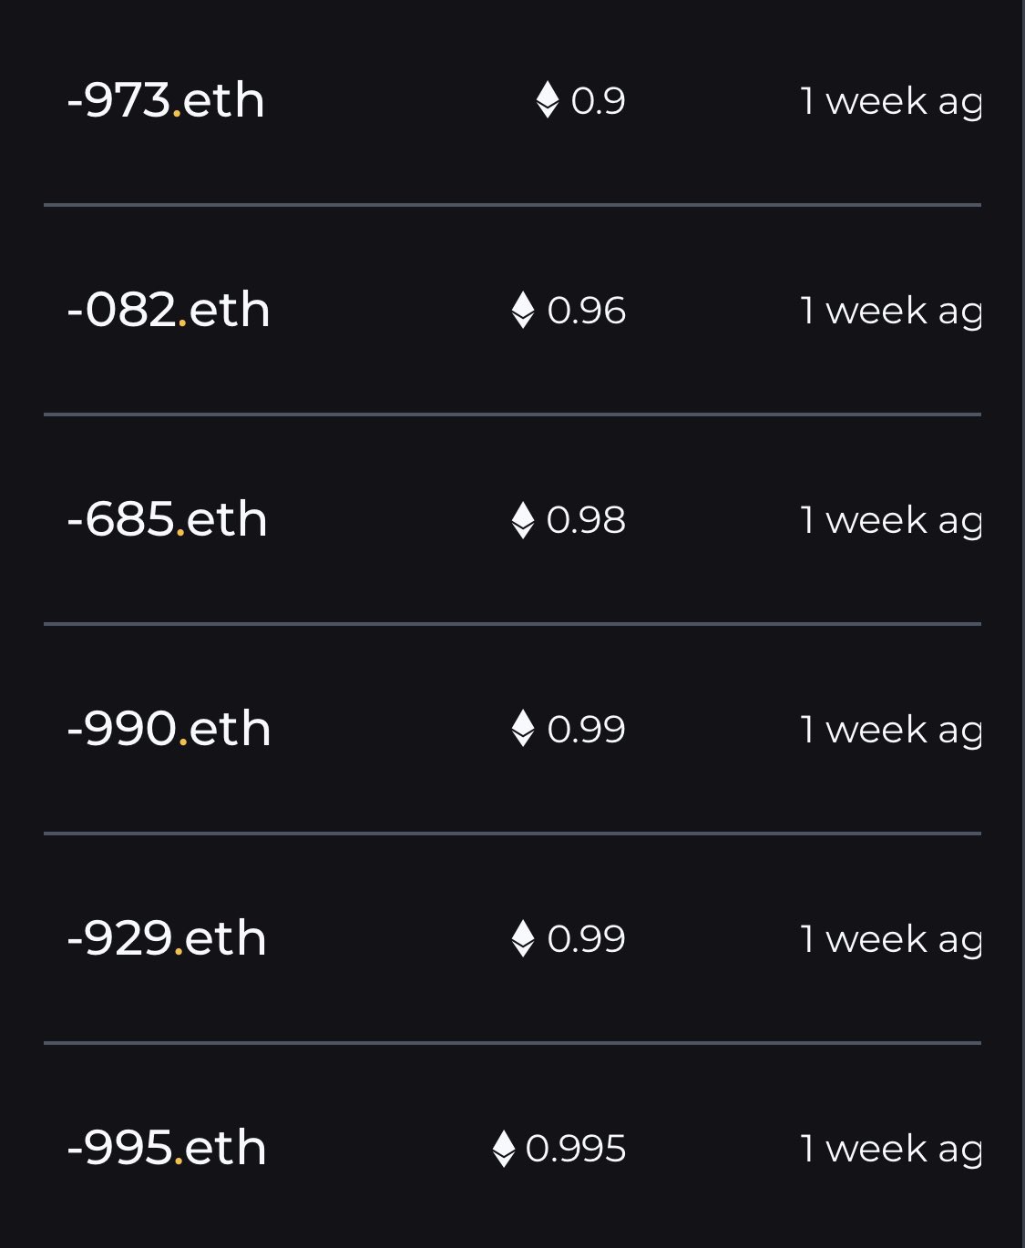Viewport: 1025px width, 1248px height.
Task: Select the -929.eth domain name
Action: tap(167, 938)
